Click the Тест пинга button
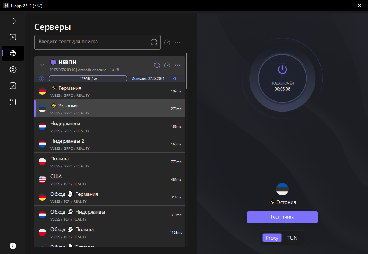This screenshot has width=368, height=254. [282, 217]
